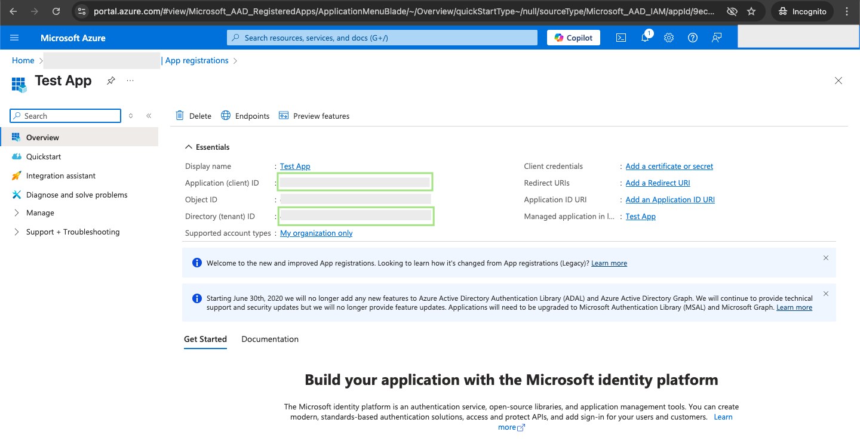The width and height of the screenshot is (860, 447).
Task: Click the Feedback icon in header
Action: (717, 38)
